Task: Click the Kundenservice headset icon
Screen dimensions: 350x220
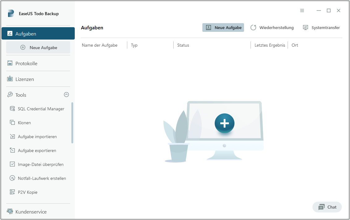Action: pyautogui.click(x=10, y=211)
